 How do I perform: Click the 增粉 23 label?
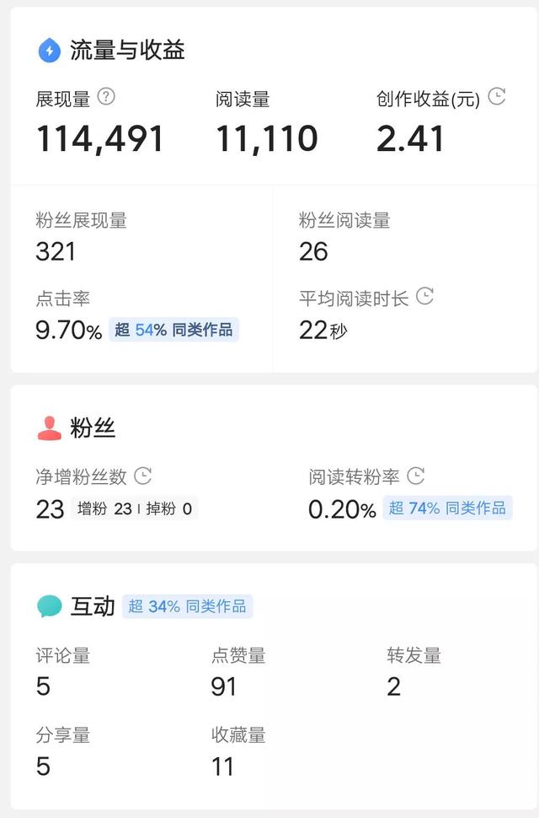pos(104,509)
